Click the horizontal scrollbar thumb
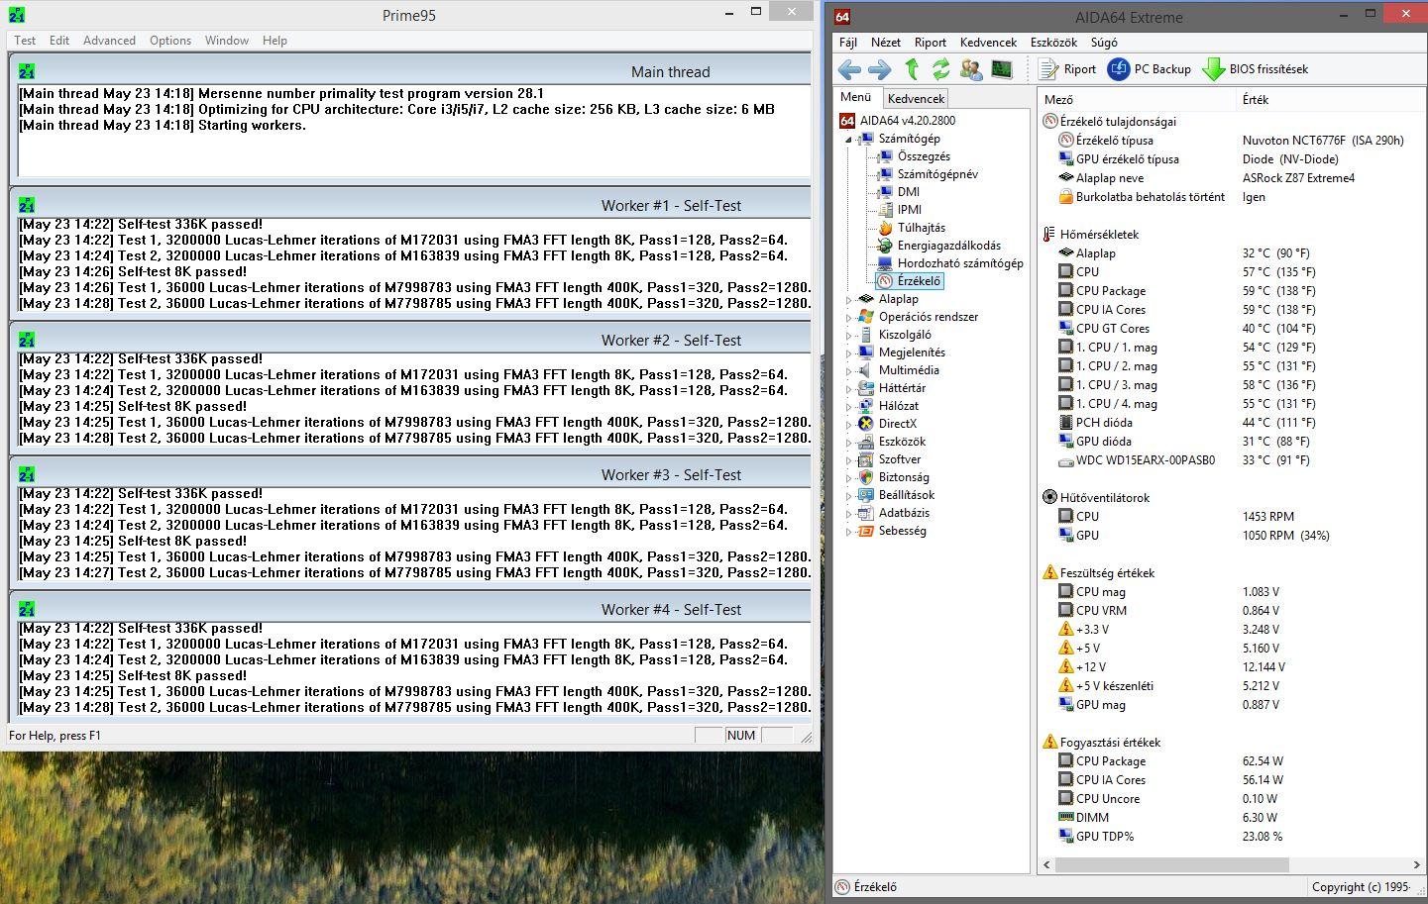Viewport: 1428px width, 904px height. pyautogui.click(x=1171, y=864)
